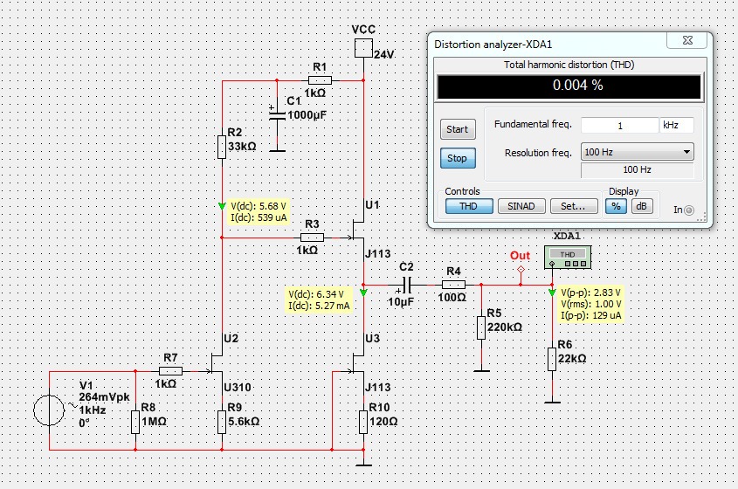Select resistor R3 symbol
The width and height of the screenshot is (738, 489).
[312, 238]
